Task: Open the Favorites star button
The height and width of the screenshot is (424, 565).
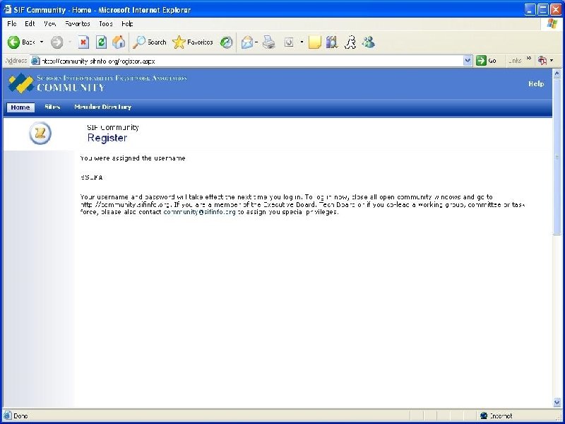Action: (193, 42)
